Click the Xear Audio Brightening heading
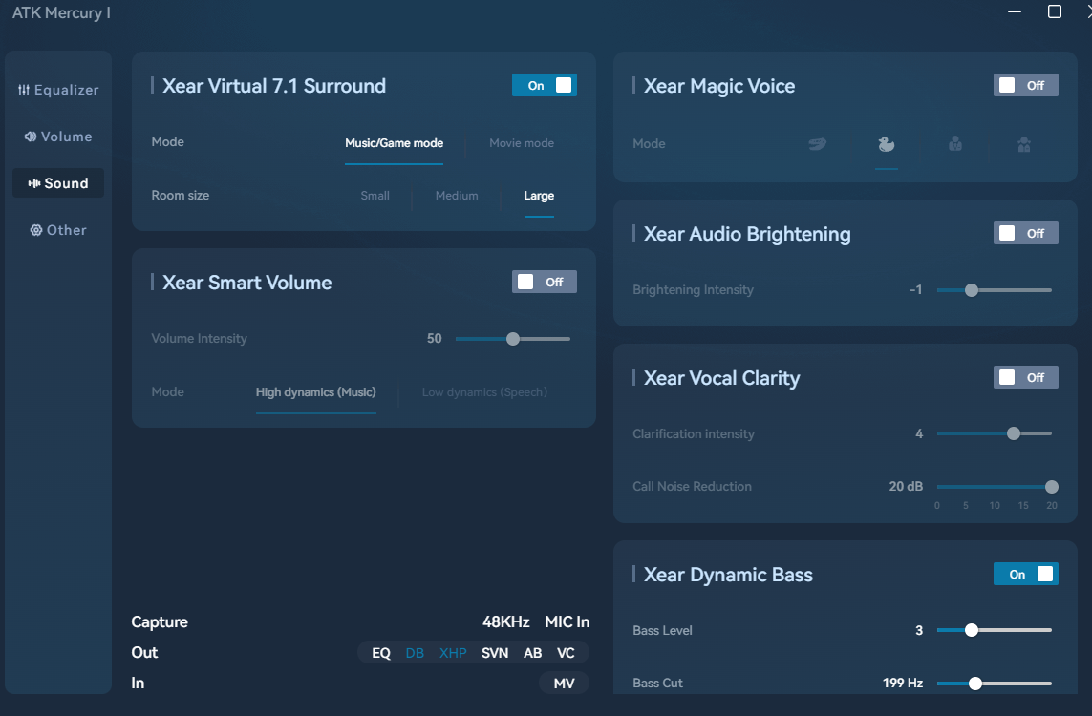 pyautogui.click(x=747, y=234)
